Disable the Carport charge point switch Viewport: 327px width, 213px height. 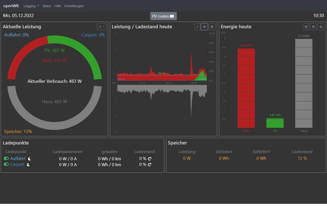(x=6, y=164)
